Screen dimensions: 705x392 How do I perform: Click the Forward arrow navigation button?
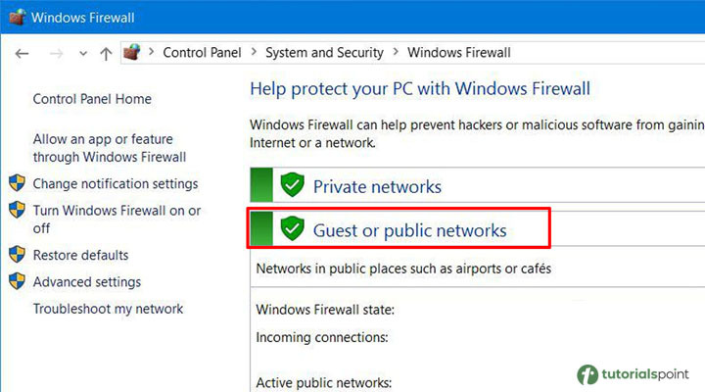coord(56,53)
